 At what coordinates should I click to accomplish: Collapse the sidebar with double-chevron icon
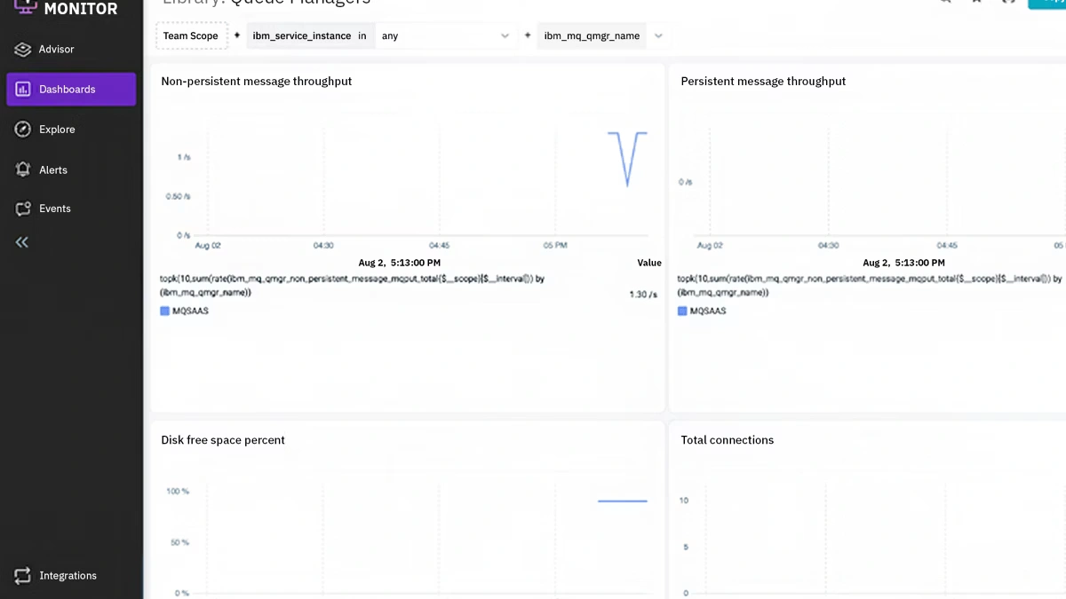click(22, 242)
